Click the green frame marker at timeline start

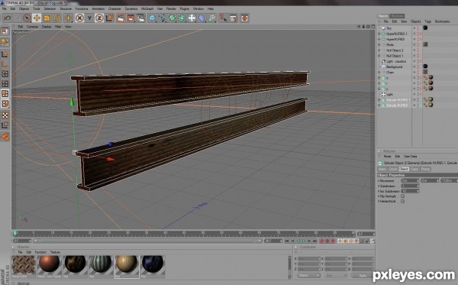click(x=15, y=233)
